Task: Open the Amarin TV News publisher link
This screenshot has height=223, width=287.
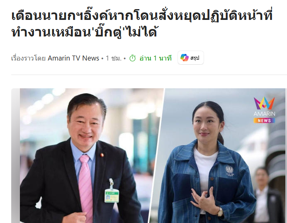Action: pos(73,58)
